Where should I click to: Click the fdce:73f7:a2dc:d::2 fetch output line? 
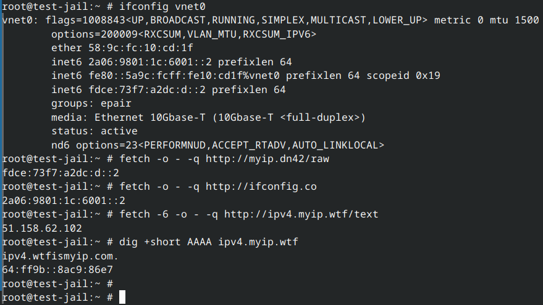click(60, 173)
